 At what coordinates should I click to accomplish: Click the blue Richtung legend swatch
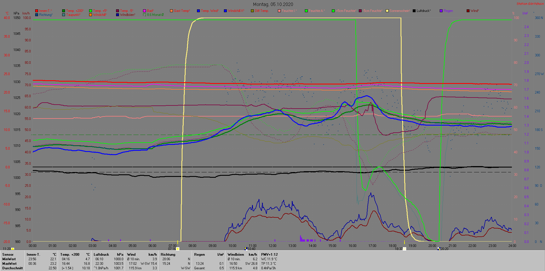[x=37, y=15]
